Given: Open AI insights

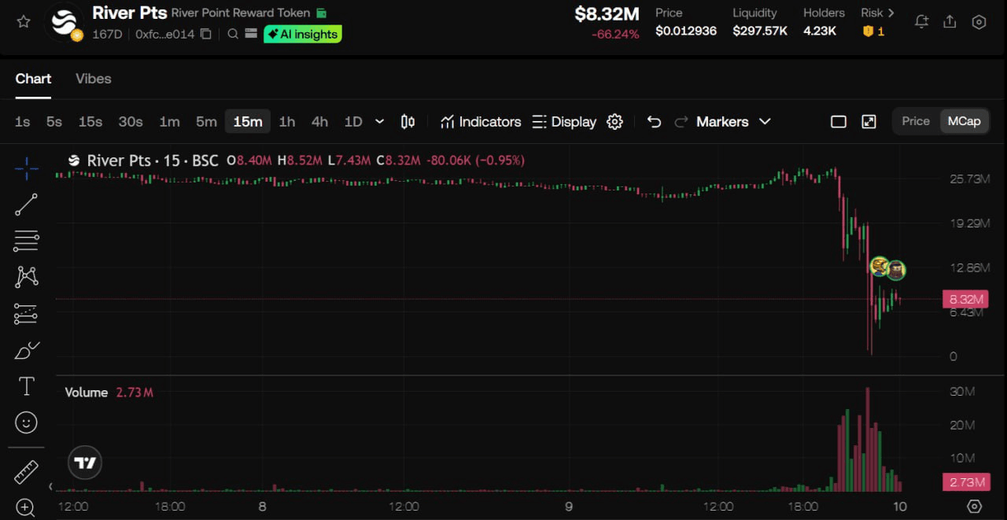Looking at the screenshot, I should pos(303,34).
